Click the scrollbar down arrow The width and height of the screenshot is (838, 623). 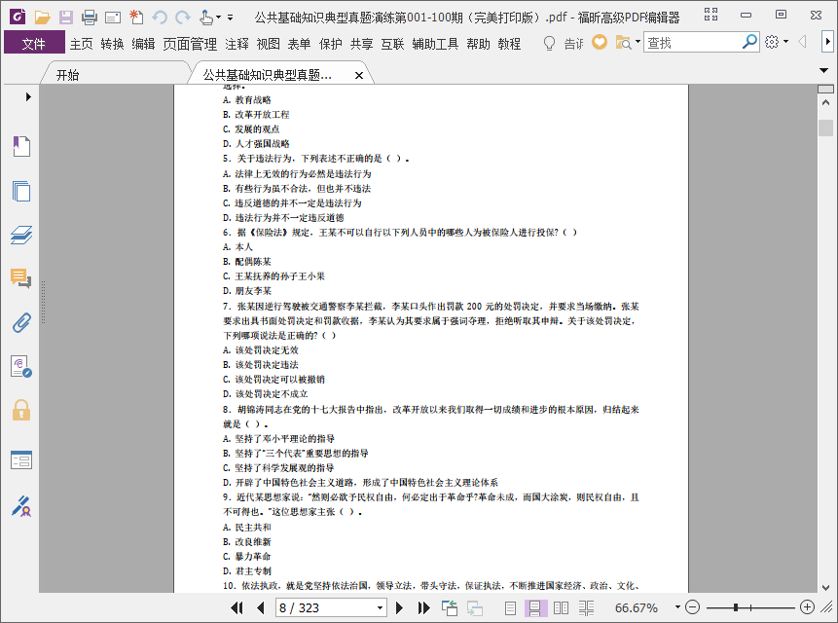tap(825, 587)
